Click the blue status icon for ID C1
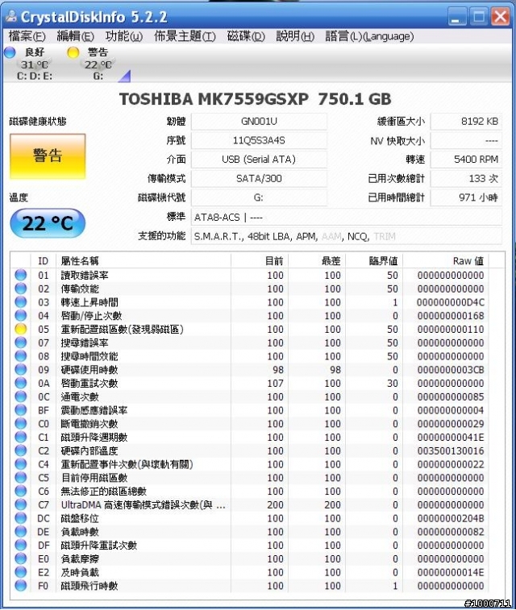The height and width of the screenshot is (610, 516). (x=21, y=437)
